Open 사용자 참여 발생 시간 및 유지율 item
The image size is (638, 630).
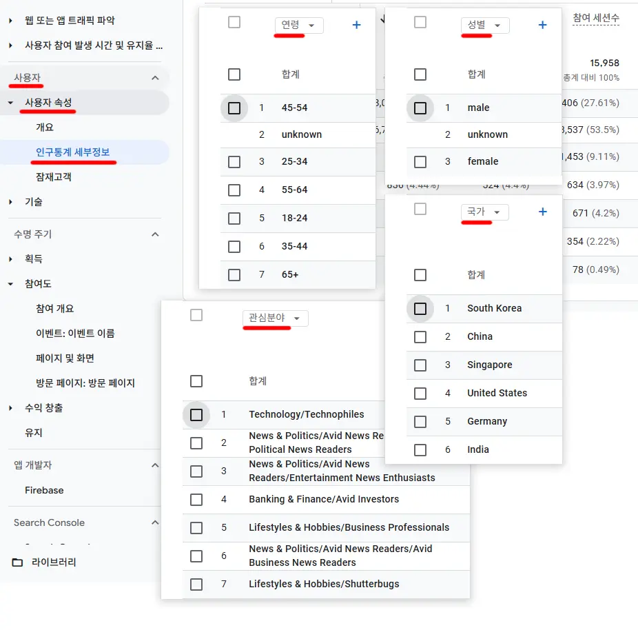(94, 45)
